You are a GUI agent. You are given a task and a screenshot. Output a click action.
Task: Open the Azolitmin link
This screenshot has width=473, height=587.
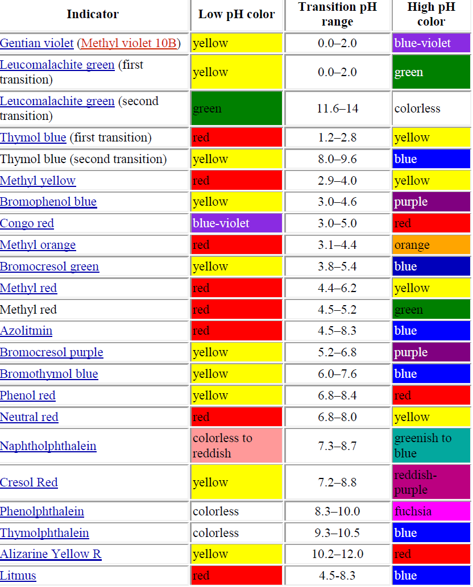click(x=27, y=331)
